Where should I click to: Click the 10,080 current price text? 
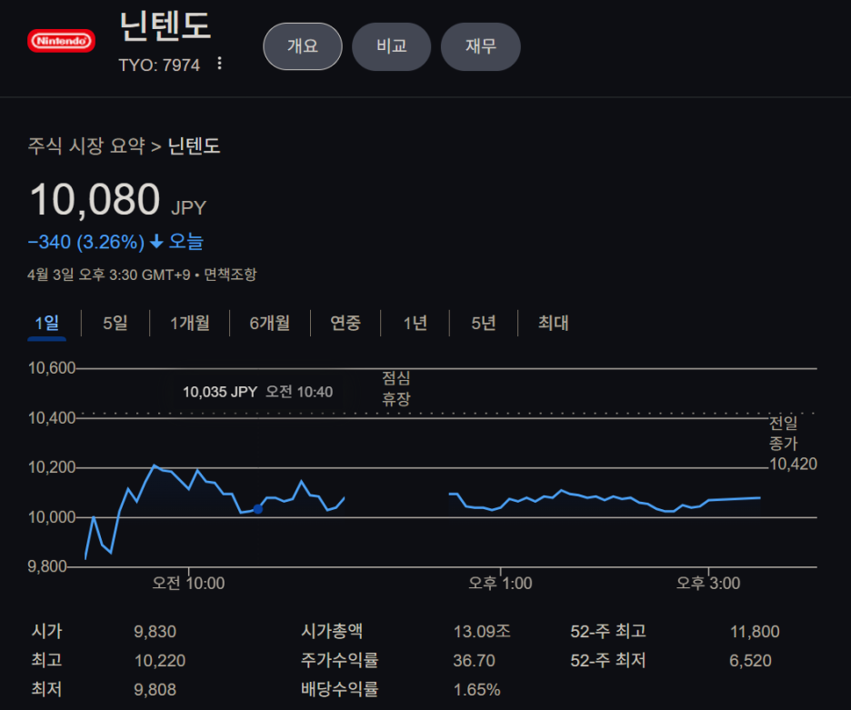point(95,199)
